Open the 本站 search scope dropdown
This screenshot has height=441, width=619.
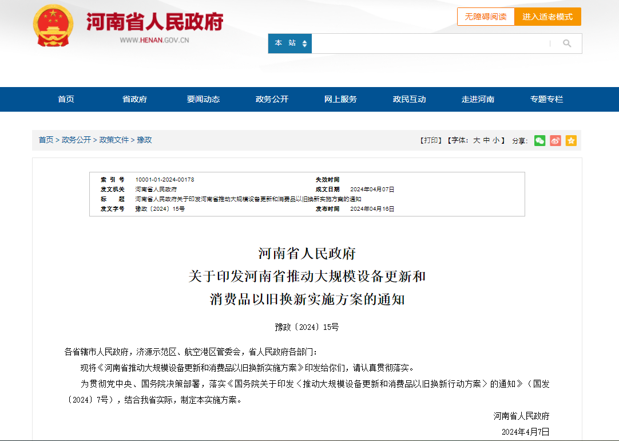[290, 44]
